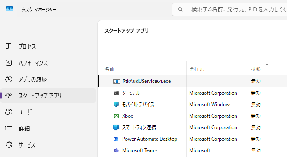The height and width of the screenshot is (157, 287).
Task: Click Microsoft publisher in Teams row
Action: click(200, 150)
